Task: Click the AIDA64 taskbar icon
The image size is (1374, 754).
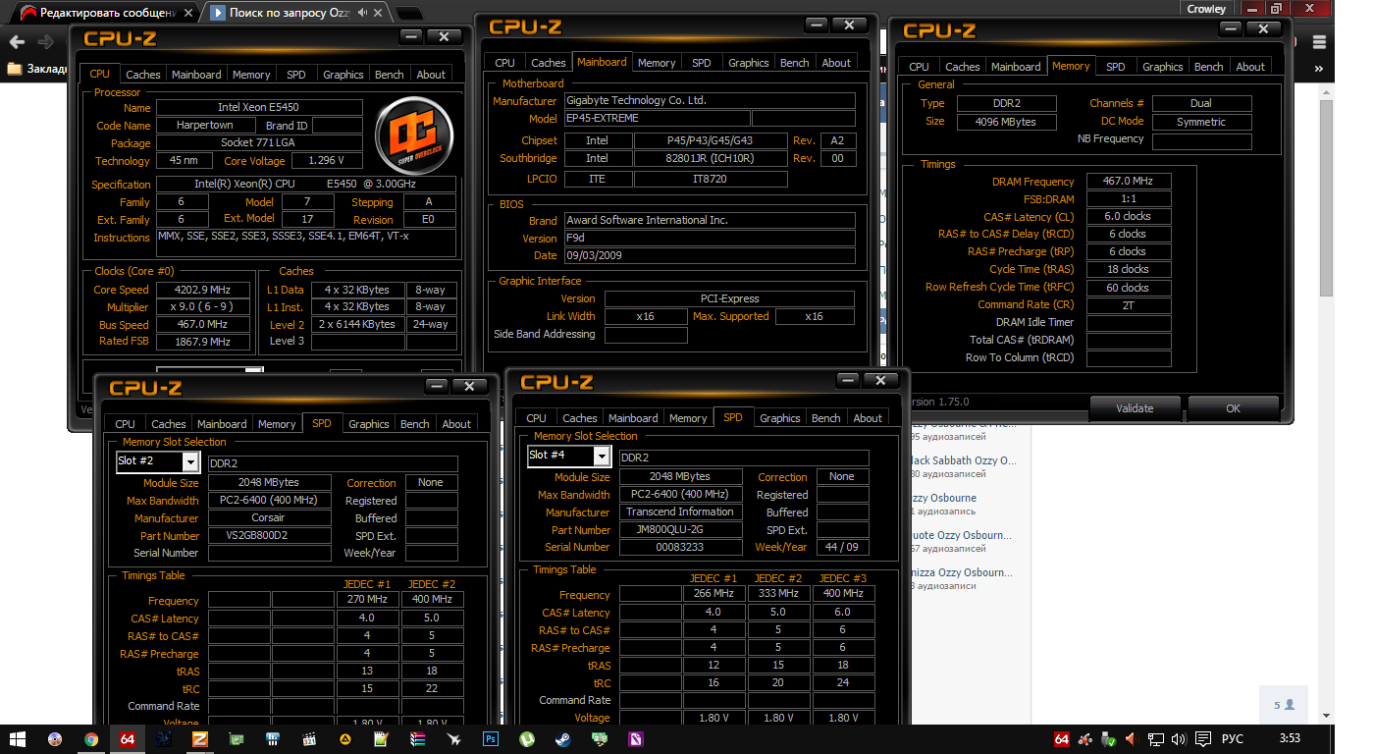Action: (x=128, y=739)
